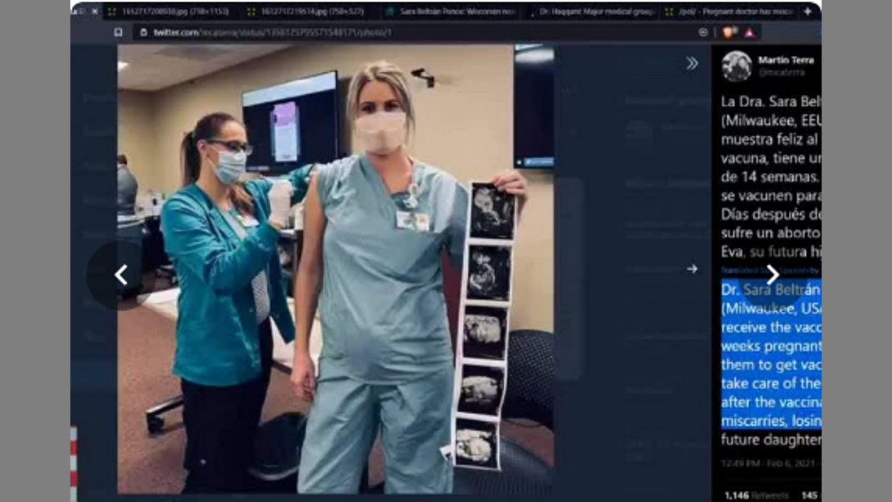Click the Brave Shields lion icon
This screenshot has height=502, width=892.
pos(729,32)
